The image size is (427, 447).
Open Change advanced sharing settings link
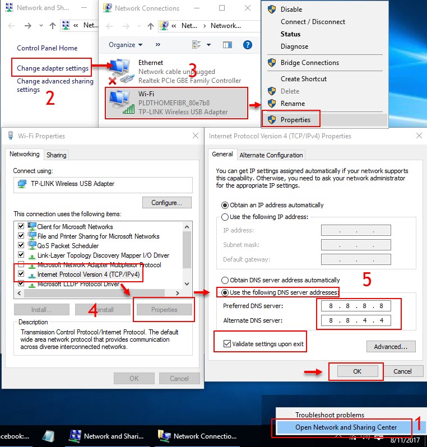(55, 85)
